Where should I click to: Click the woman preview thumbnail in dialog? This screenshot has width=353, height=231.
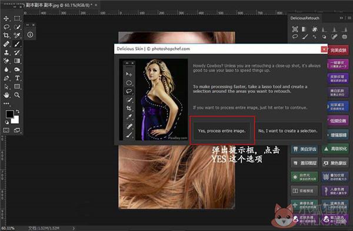154,100
